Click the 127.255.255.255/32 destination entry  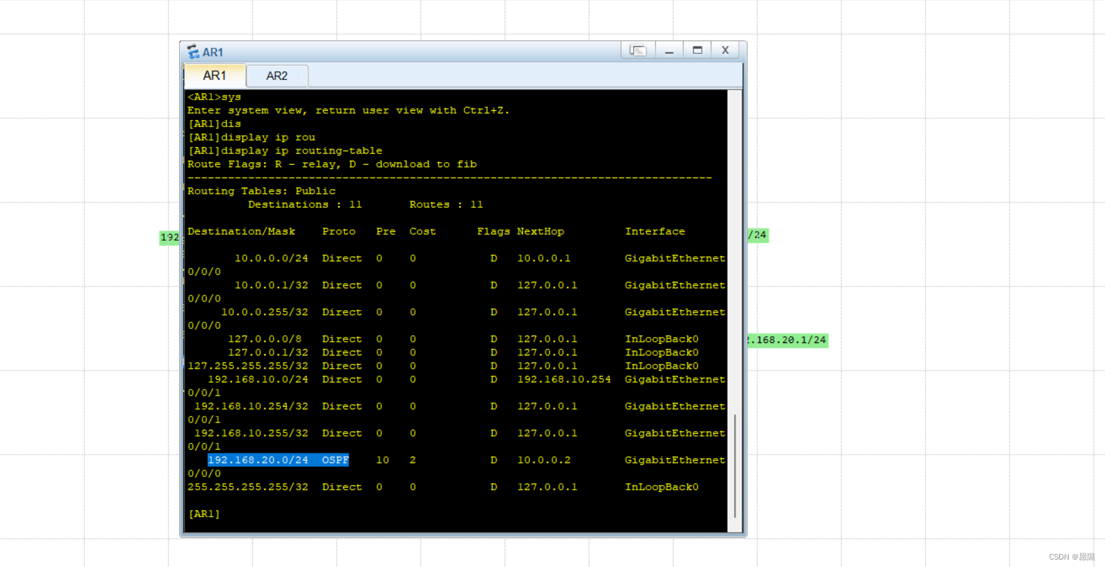point(248,366)
